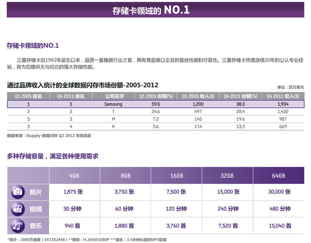Click the heading 多种存储容量，满足各种使用需求
This screenshot has width=311, height=243.
point(53,156)
